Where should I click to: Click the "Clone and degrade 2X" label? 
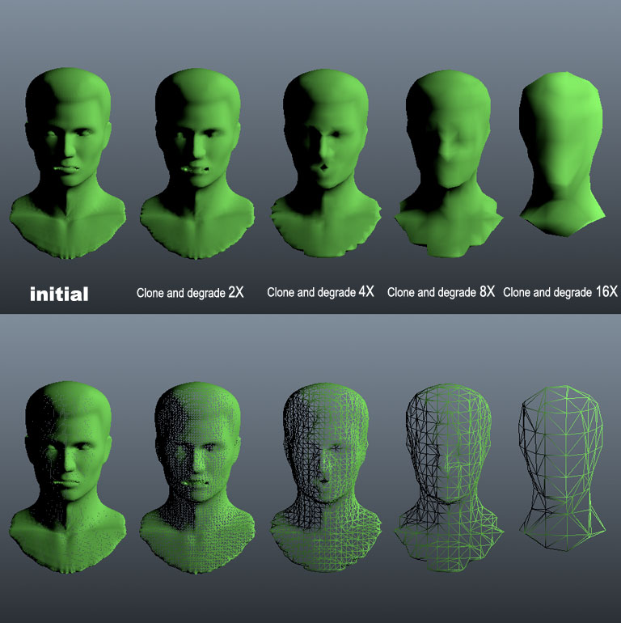coord(189,292)
